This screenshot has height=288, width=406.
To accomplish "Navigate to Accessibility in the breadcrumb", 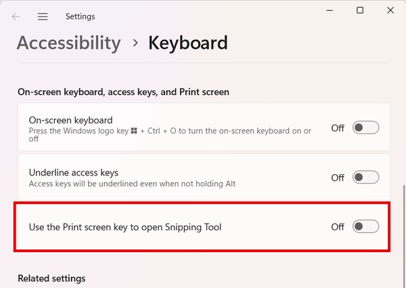I will pos(68,43).
